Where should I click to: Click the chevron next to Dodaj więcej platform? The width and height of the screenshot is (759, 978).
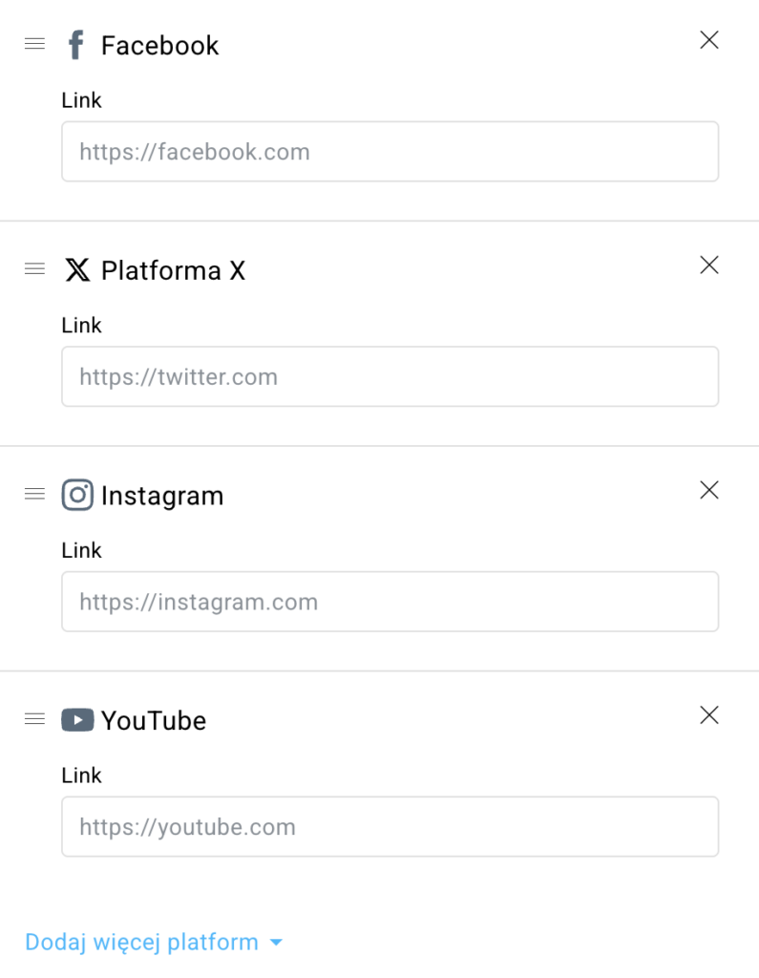coord(275,943)
